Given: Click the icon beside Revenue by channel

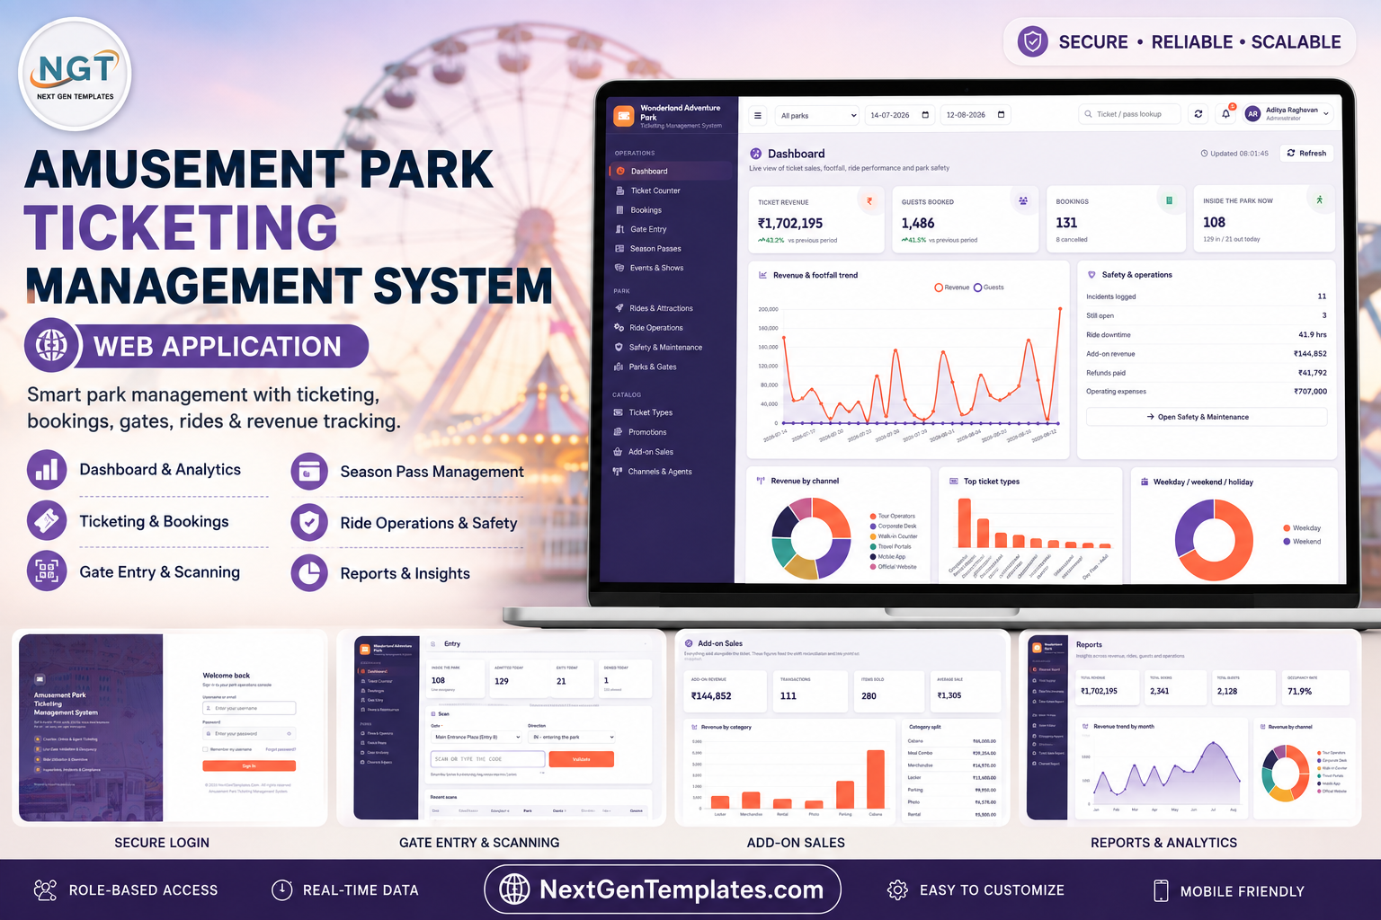Looking at the screenshot, I should pos(761,481).
